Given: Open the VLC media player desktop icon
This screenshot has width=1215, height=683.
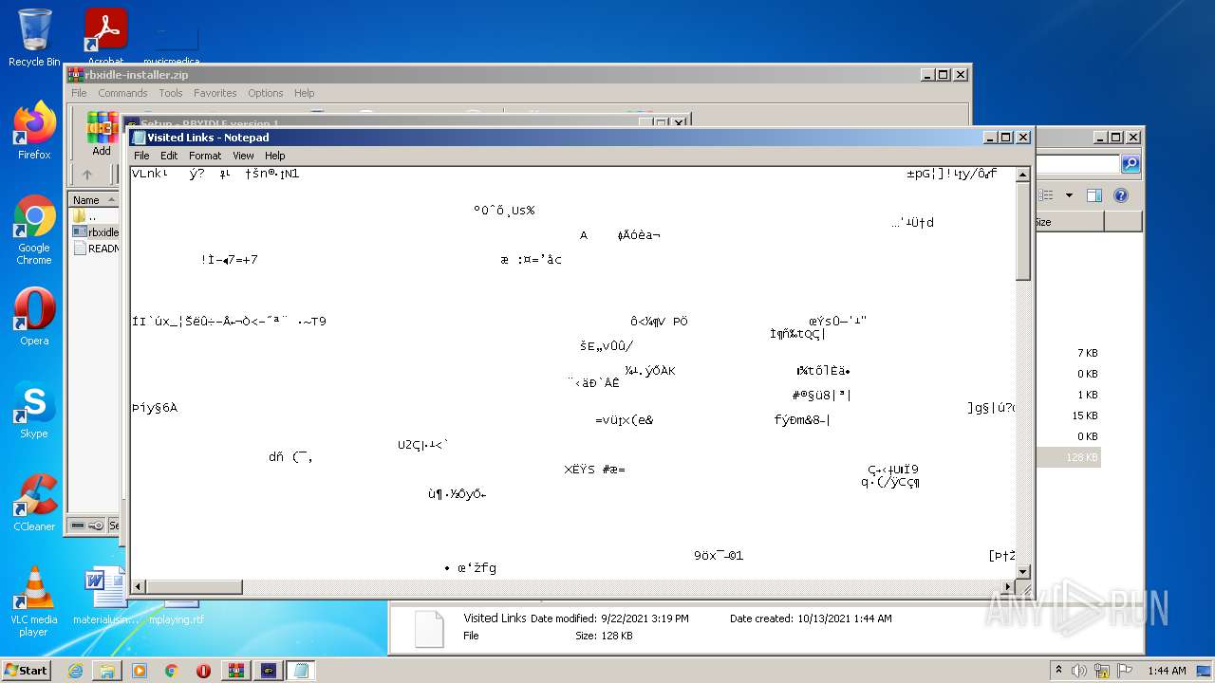Looking at the screenshot, I should tap(34, 601).
